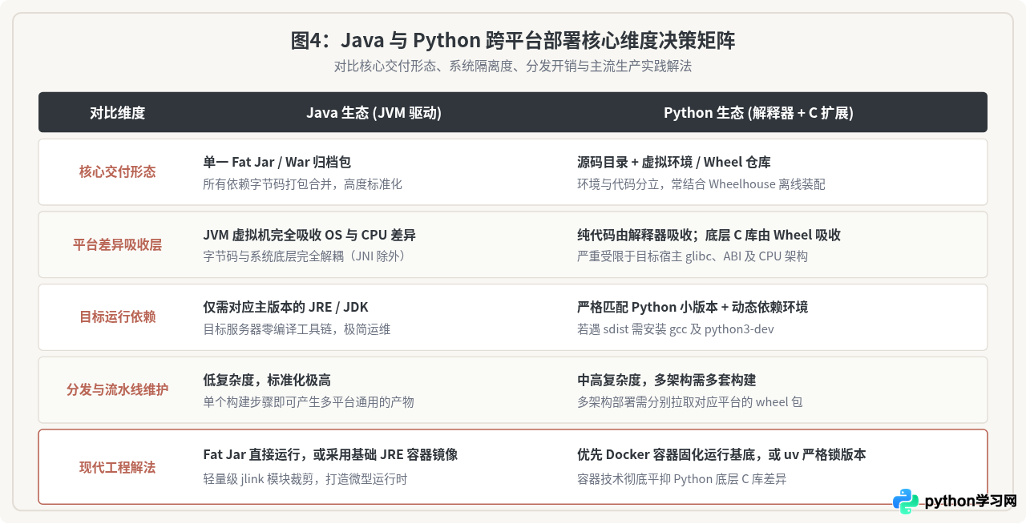Click 所有依赖字节码打包合并，高度标准化
Screen dimensions: 1026x524
click(x=302, y=183)
